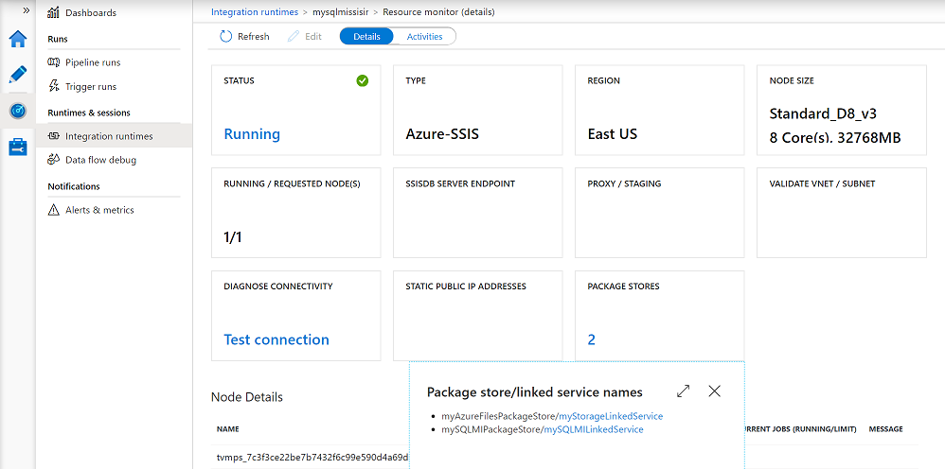Open Alerts & metrics
This screenshot has height=469, width=945.
point(99,210)
